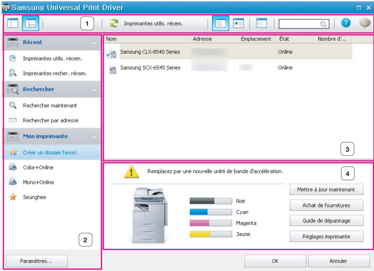Click the Noir toner level bar
This screenshot has width=374, height=271.
click(x=211, y=201)
